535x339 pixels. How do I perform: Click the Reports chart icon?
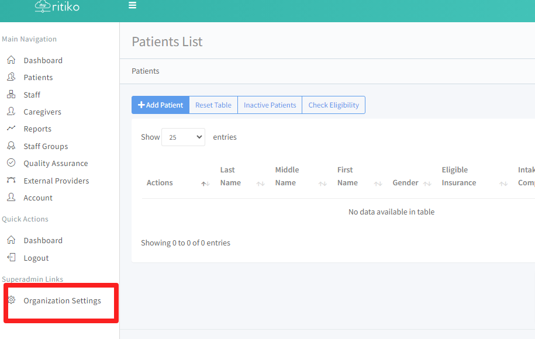(11, 129)
